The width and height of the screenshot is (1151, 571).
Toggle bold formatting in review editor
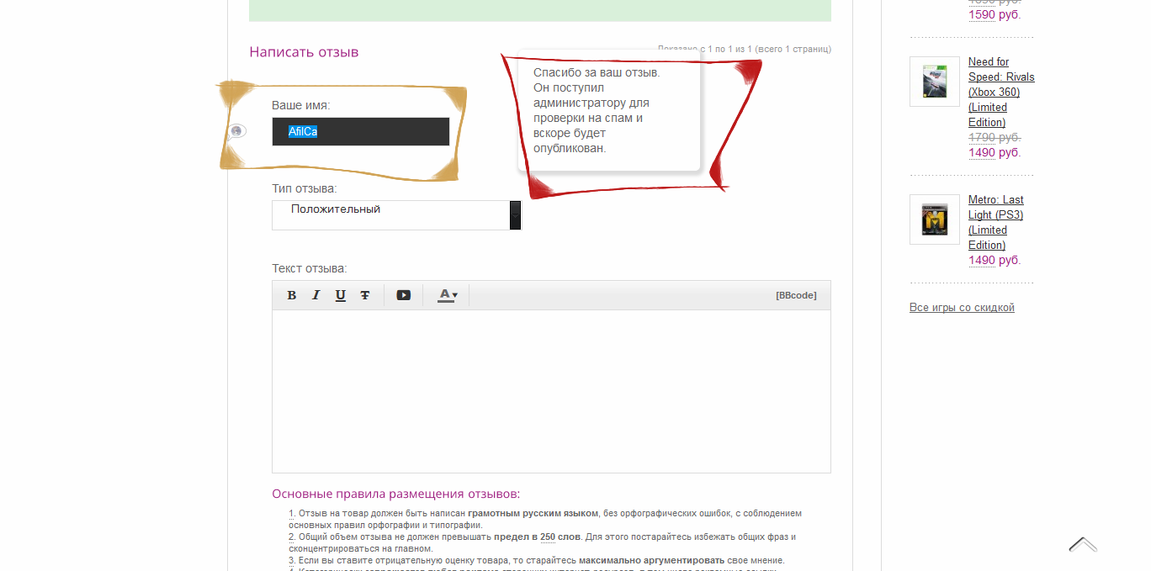click(x=292, y=295)
